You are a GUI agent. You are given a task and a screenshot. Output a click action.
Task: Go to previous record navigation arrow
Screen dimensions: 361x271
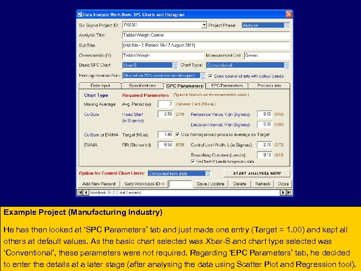pyautogui.click(x=86, y=192)
